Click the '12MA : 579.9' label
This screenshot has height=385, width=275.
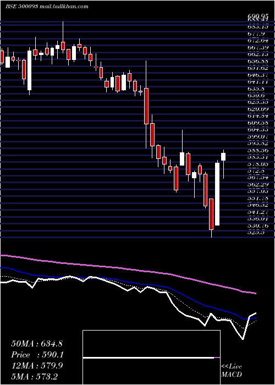[x=37, y=366]
